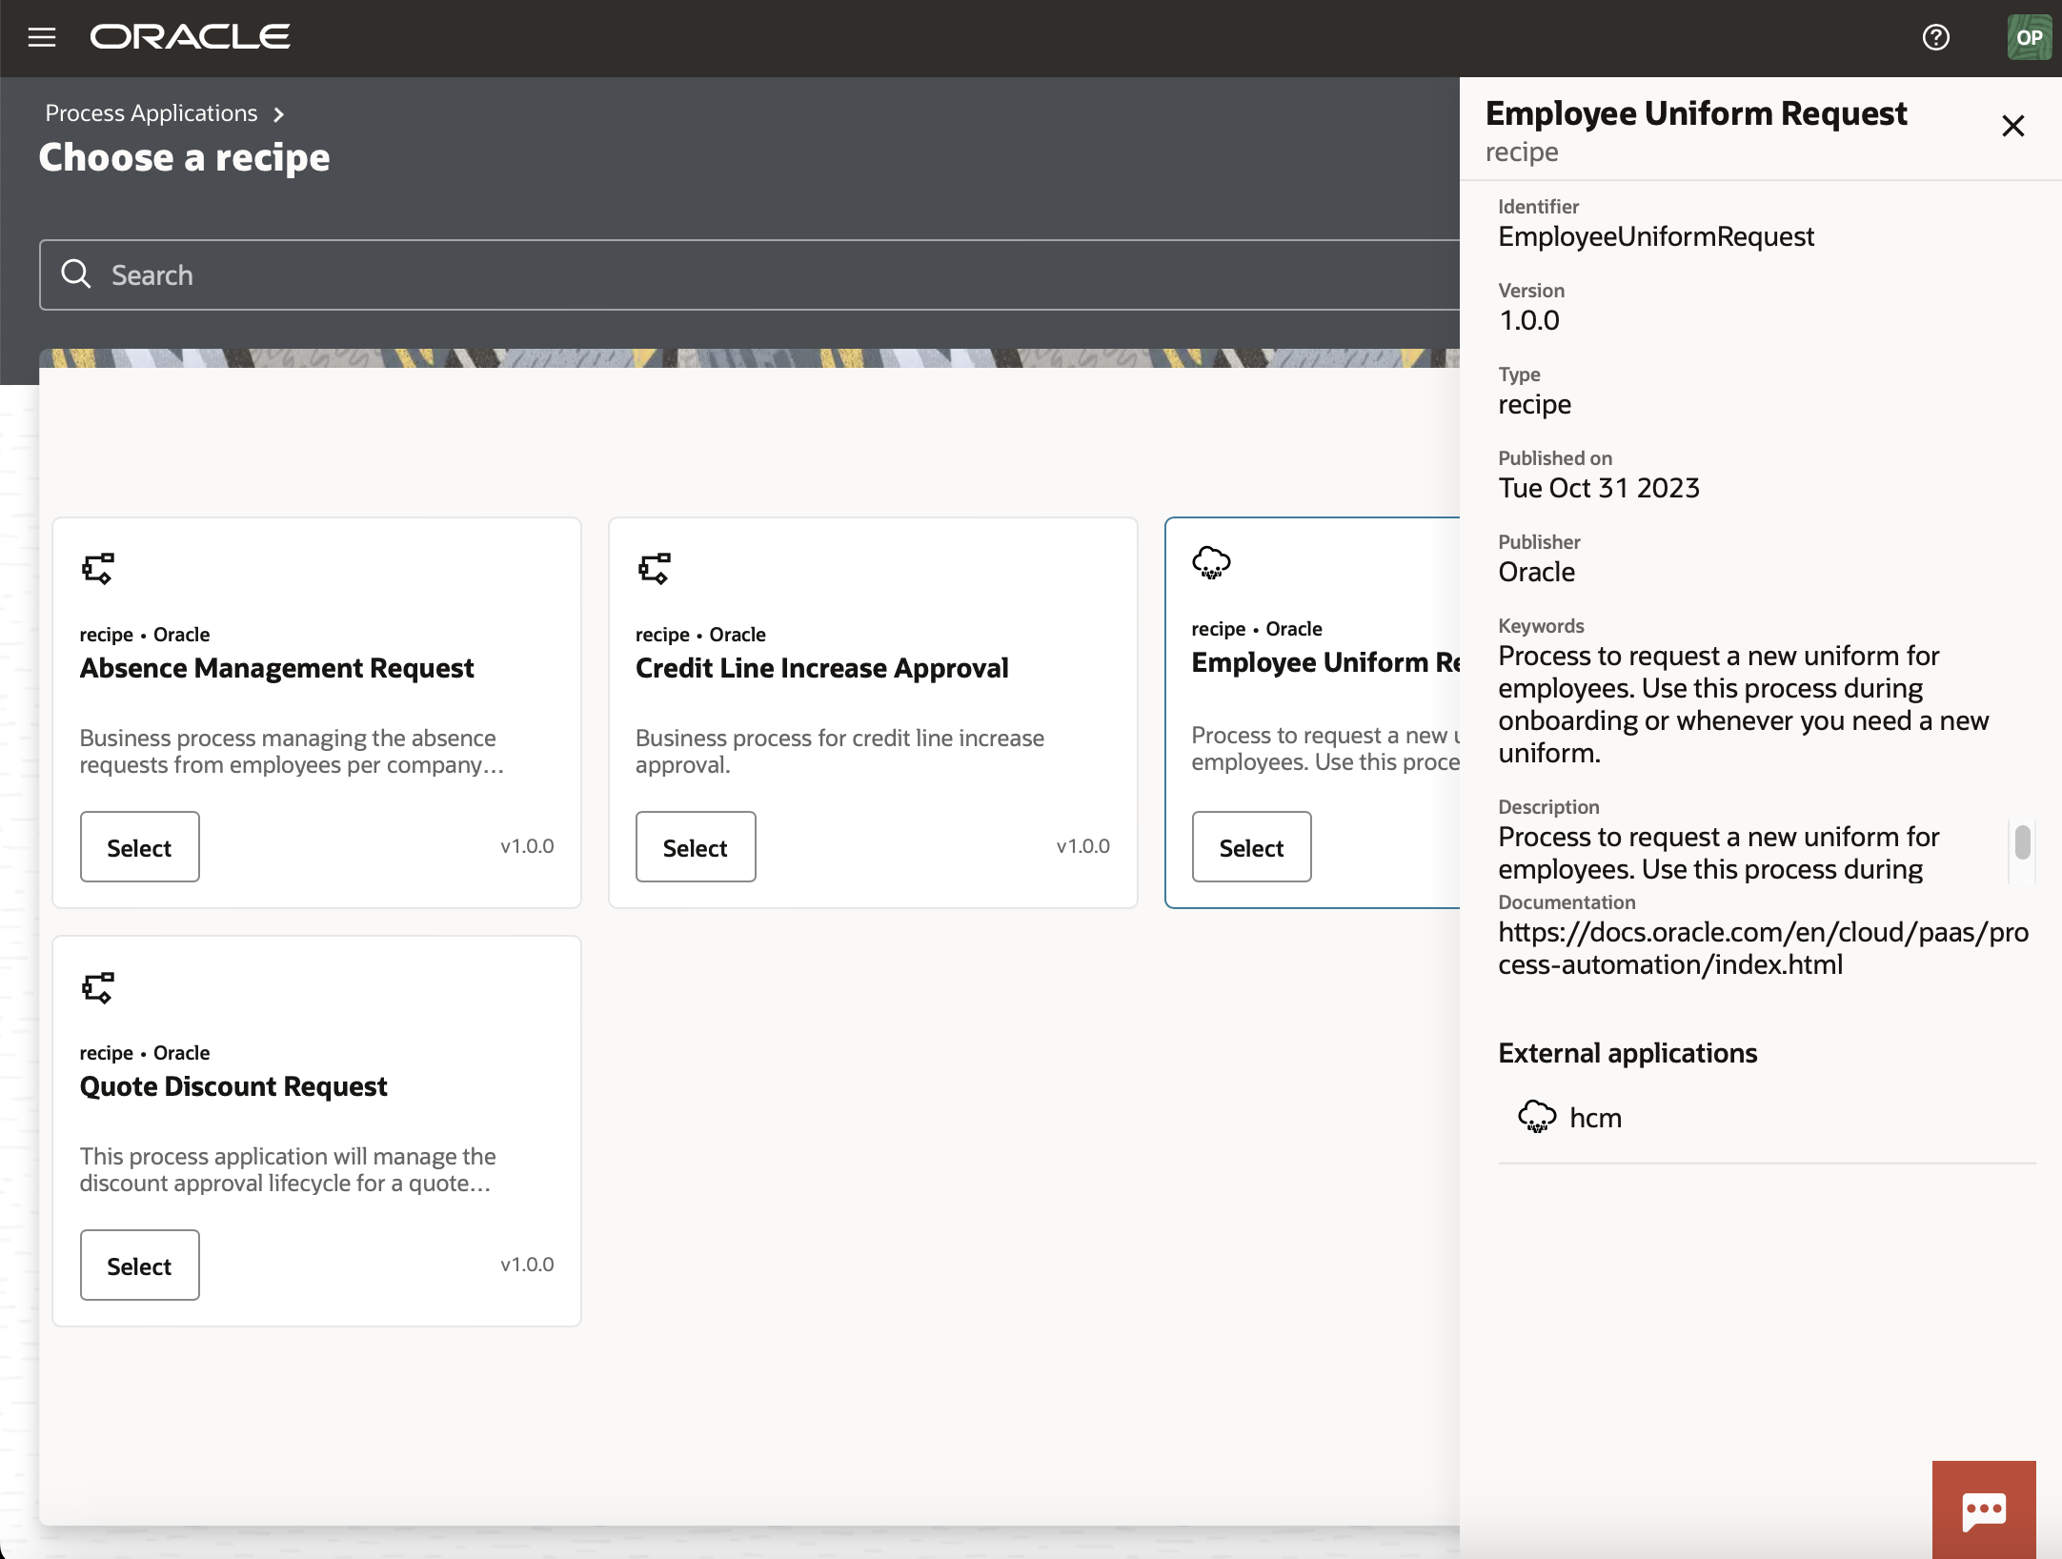Go back to Process Applications breadcrumb

pos(151,113)
